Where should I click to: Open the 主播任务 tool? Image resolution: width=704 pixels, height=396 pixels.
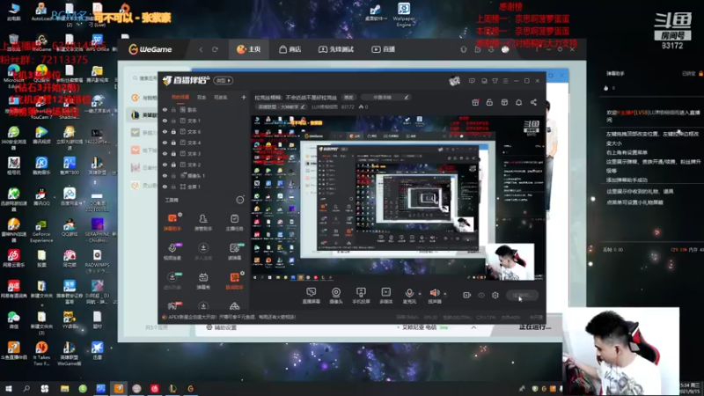pyautogui.click(x=234, y=222)
